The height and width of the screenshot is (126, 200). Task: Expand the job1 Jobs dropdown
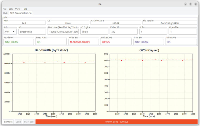tap(10, 32)
